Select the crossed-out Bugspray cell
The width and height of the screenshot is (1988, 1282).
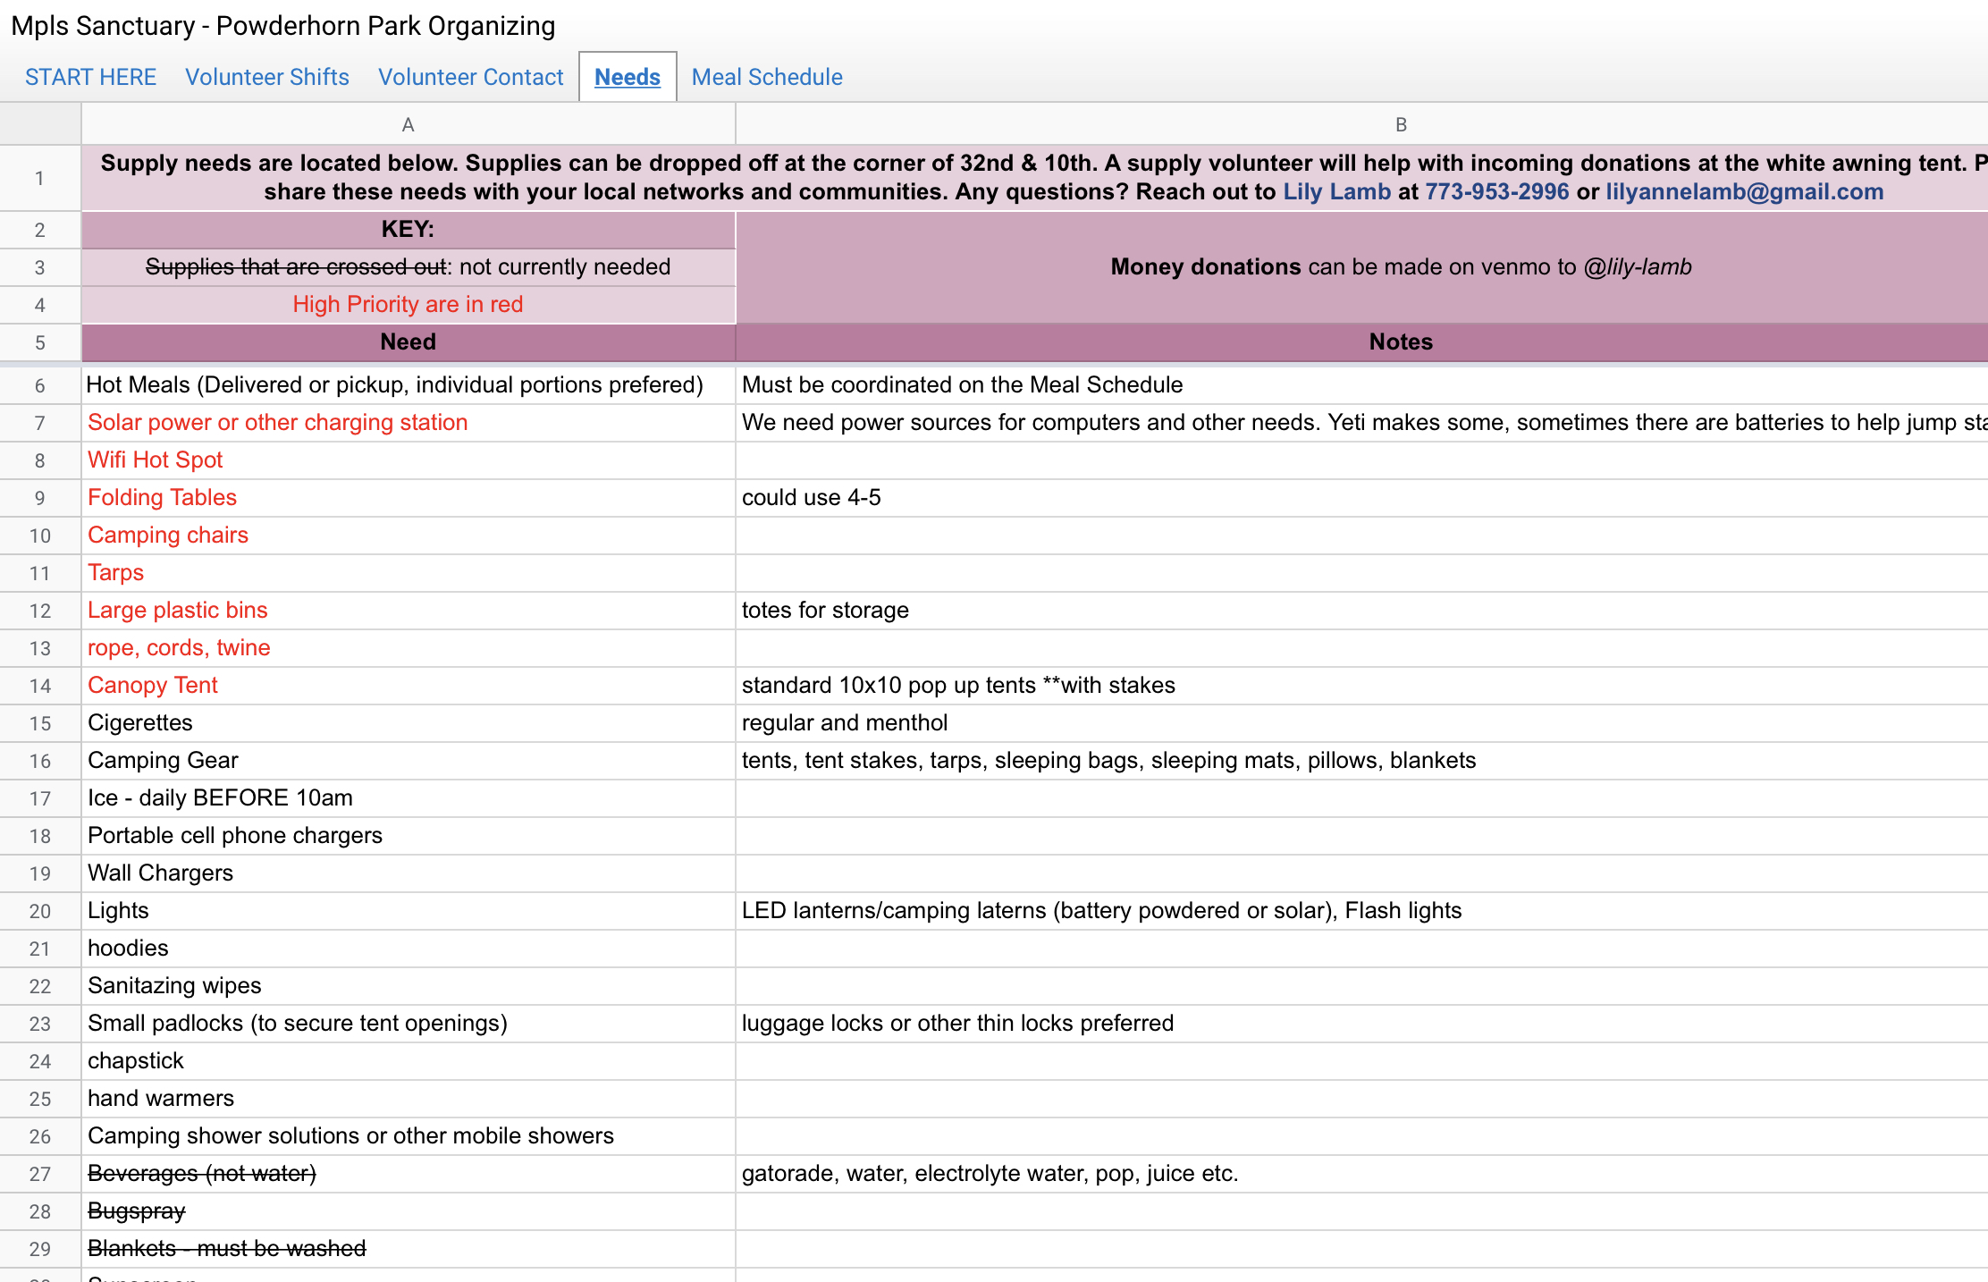409,1211
